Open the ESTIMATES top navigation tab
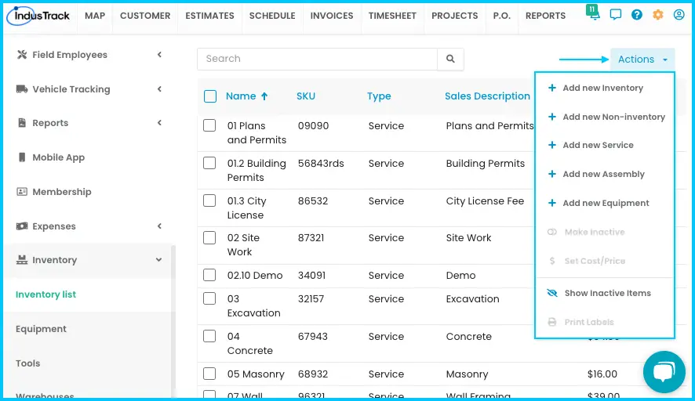695x401 pixels. (x=209, y=16)
